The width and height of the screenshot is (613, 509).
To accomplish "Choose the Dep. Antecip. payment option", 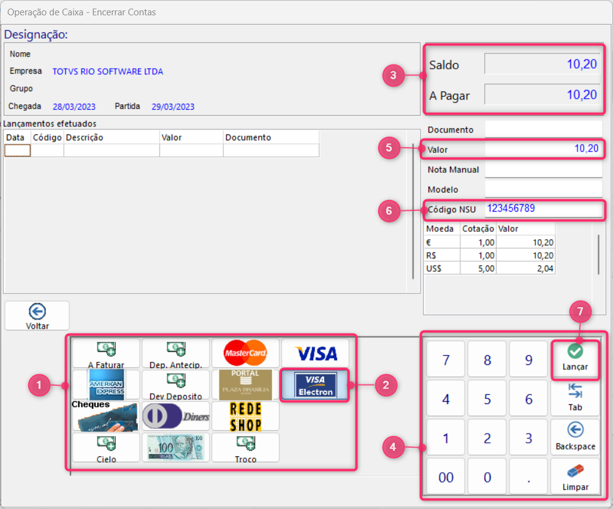I will [175, 354].
